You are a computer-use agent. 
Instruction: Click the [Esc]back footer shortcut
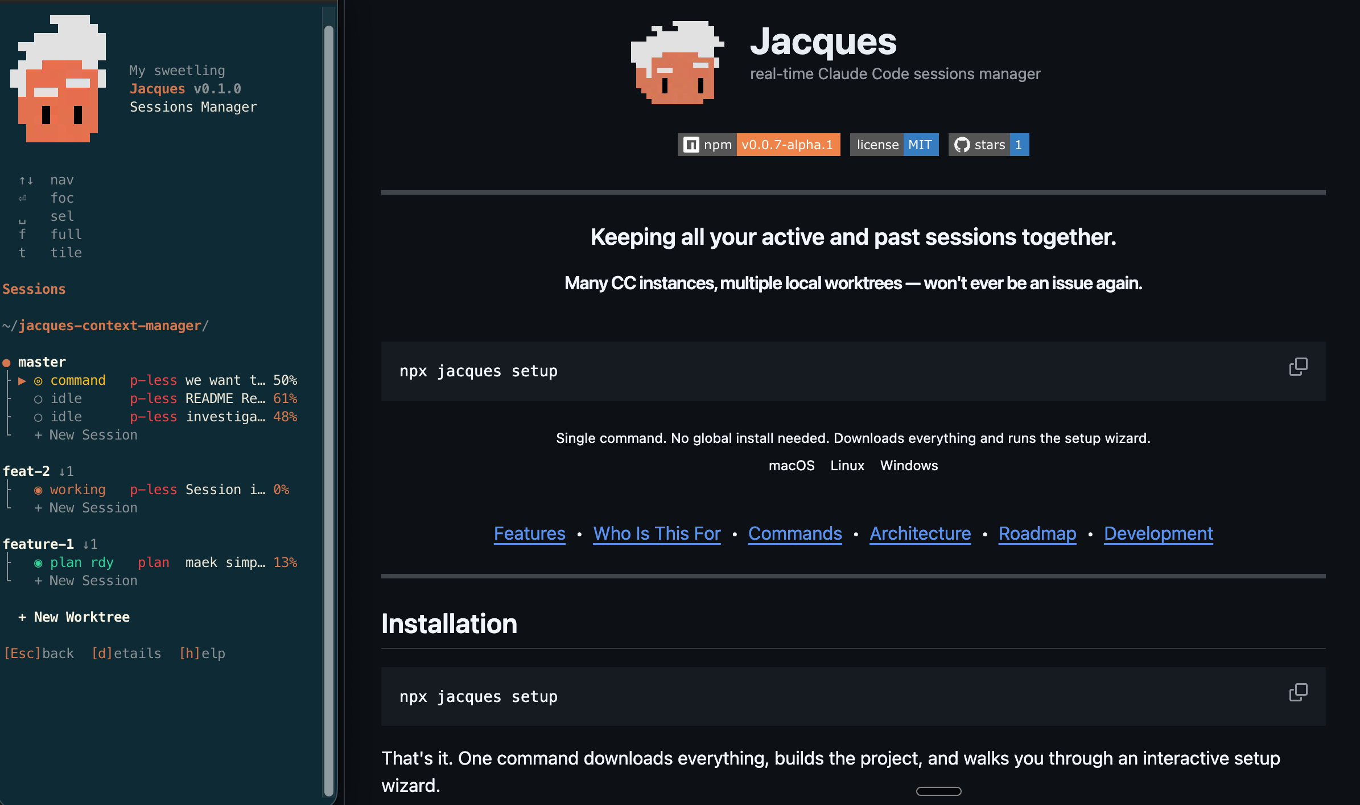(x=39, y=654)
